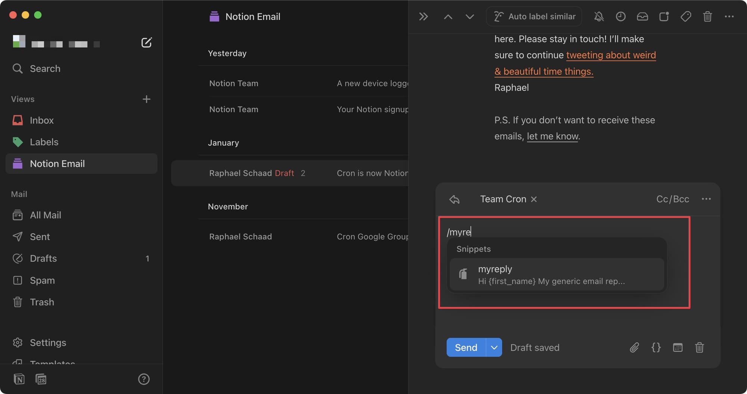Open the Send options dropdown arrow

point(494,347)
